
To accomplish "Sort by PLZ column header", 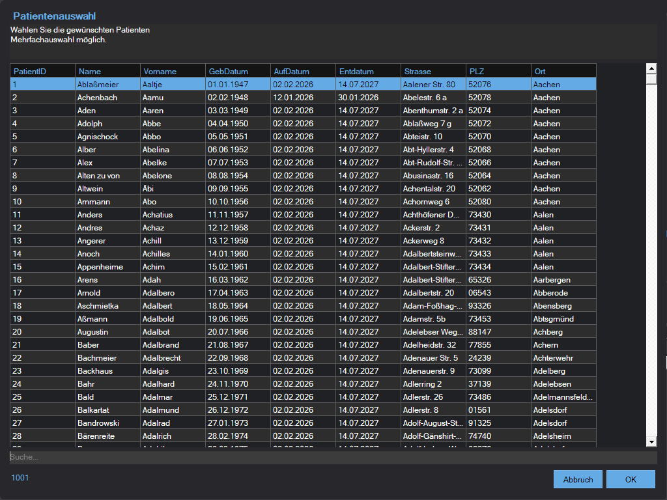I will (x=498, y=71).
